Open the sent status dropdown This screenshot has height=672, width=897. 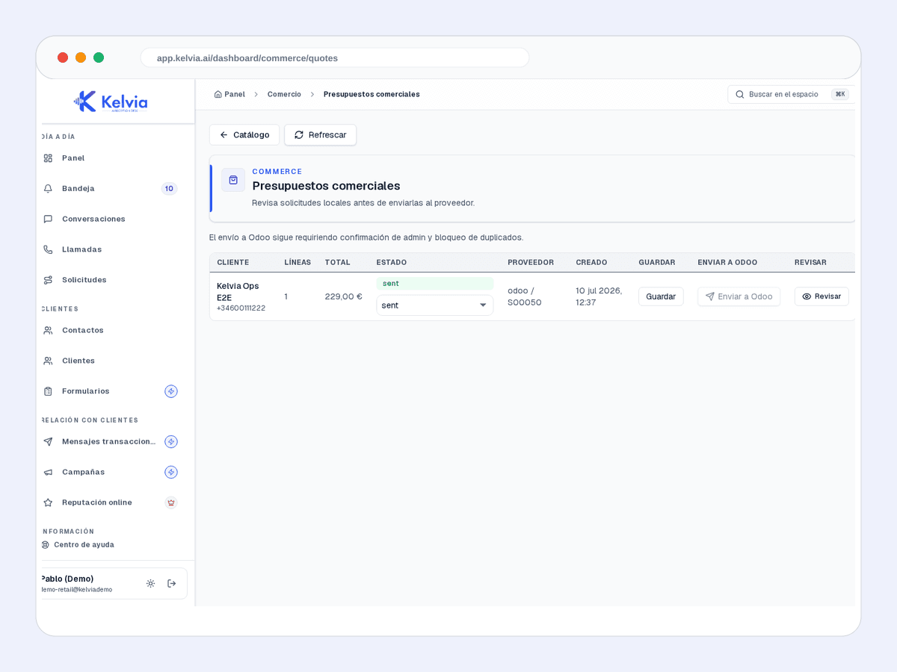click(x=434, y=305)
